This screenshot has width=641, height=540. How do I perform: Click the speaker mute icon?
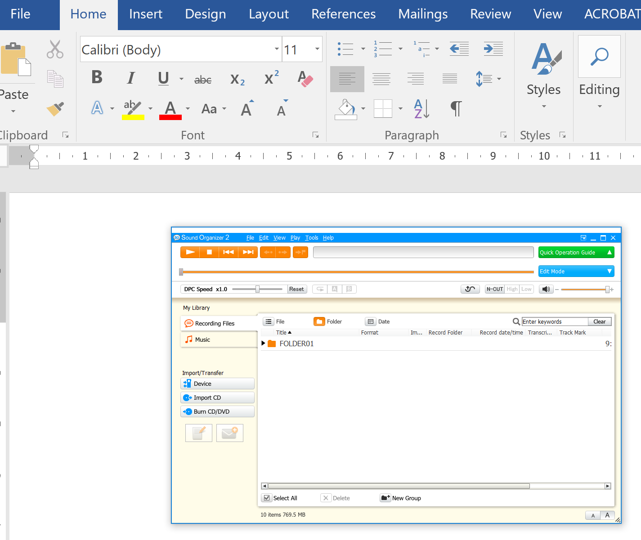coord(546,289)
